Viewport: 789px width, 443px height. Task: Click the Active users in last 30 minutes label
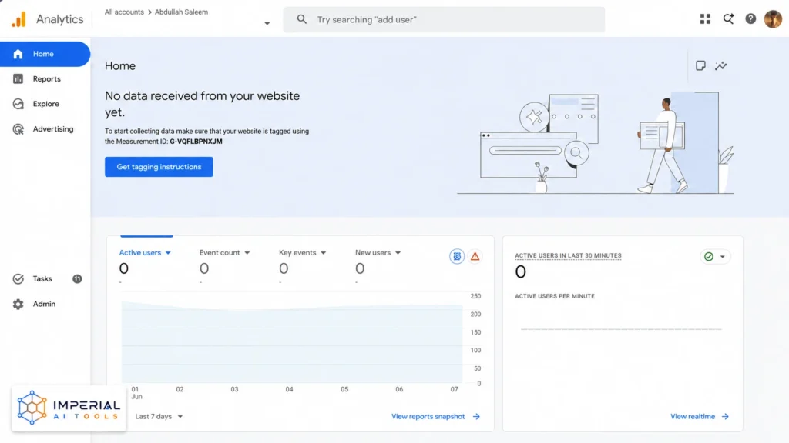568,255
